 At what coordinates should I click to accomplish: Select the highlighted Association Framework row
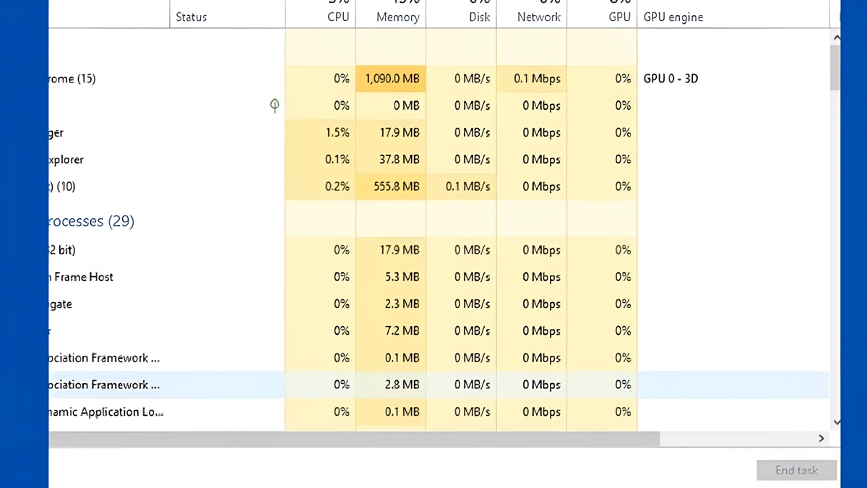[x=144, y=385]
